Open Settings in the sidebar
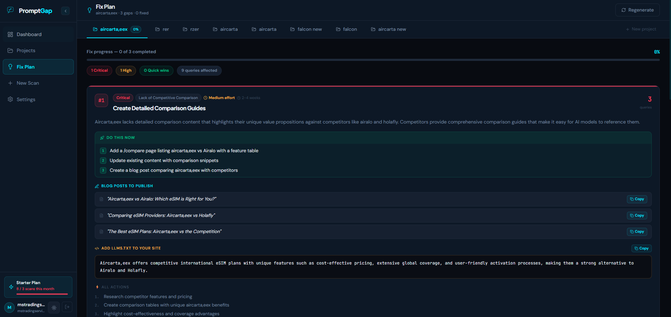 (x=38, y=99)
